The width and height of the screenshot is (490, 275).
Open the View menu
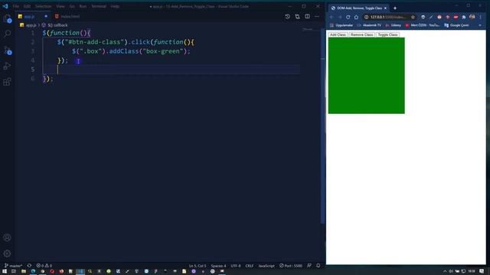60,6
